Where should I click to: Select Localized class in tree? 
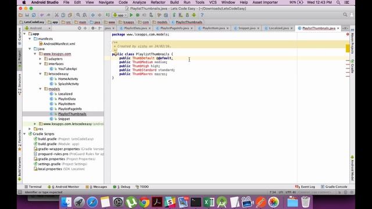pos(65,94)
